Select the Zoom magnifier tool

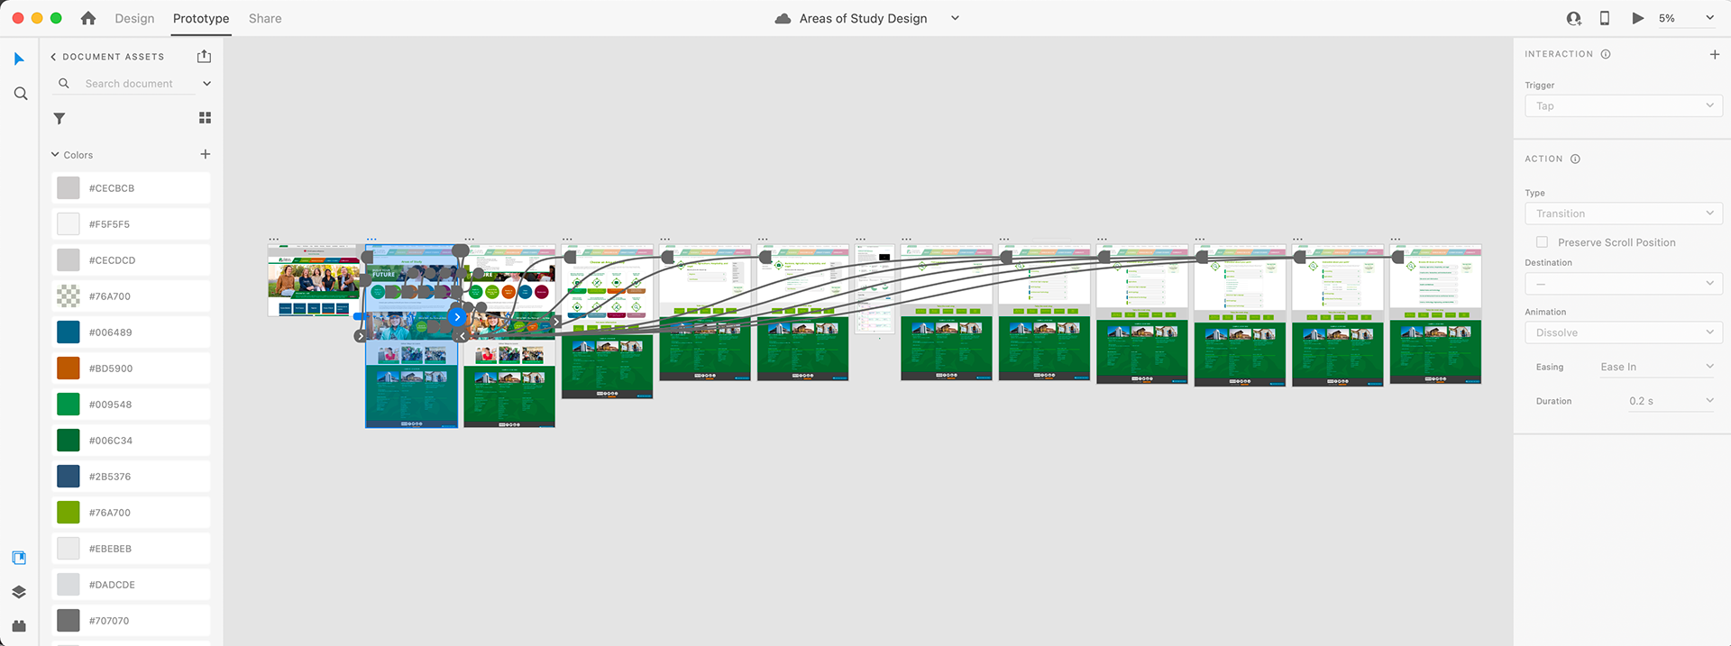20,94
